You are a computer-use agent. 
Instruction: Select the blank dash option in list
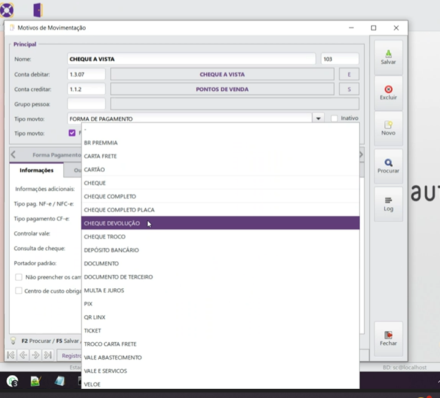click(220, 129)
